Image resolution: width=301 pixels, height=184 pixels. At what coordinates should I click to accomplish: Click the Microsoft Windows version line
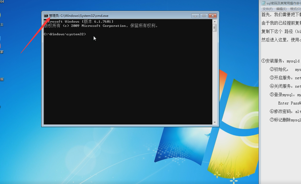tap(78, 22)
